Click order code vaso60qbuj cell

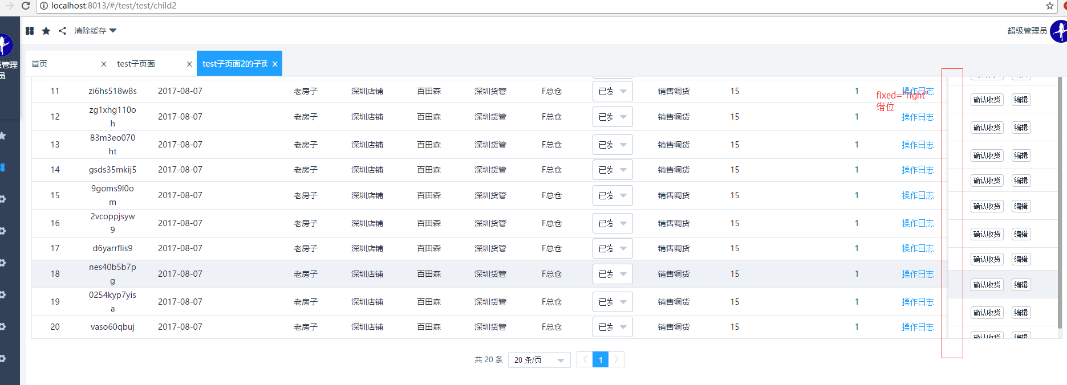click(113, 327)
